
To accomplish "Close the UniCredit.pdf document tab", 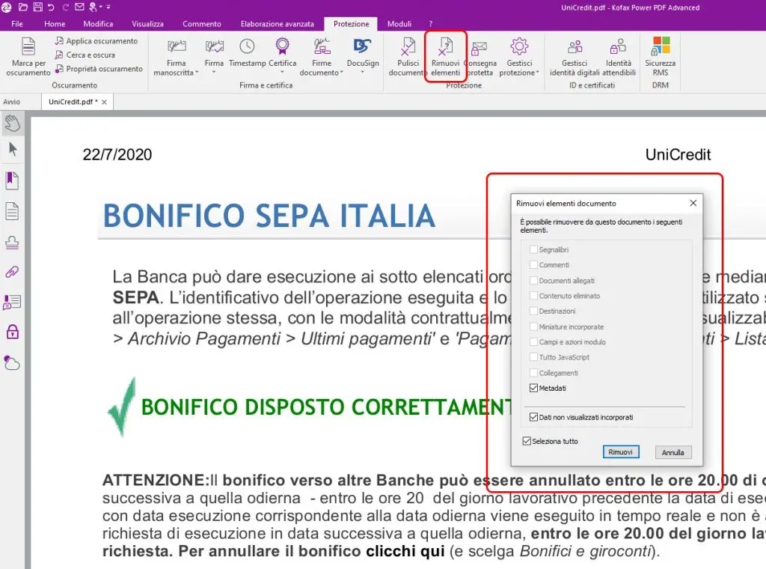I will (104, 102).
